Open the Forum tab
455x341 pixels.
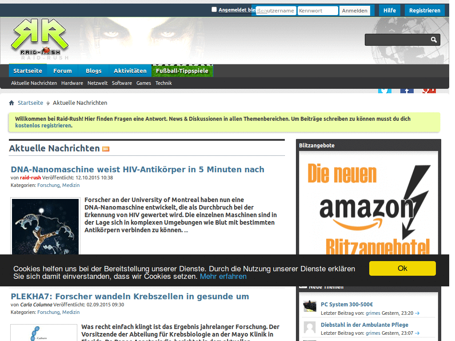(x=62, y=71)
